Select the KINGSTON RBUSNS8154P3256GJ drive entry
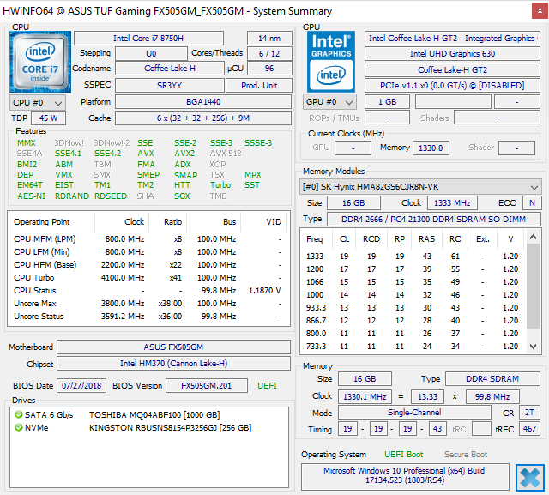Viewport: 549px width, 495px height. click(170, 427)
